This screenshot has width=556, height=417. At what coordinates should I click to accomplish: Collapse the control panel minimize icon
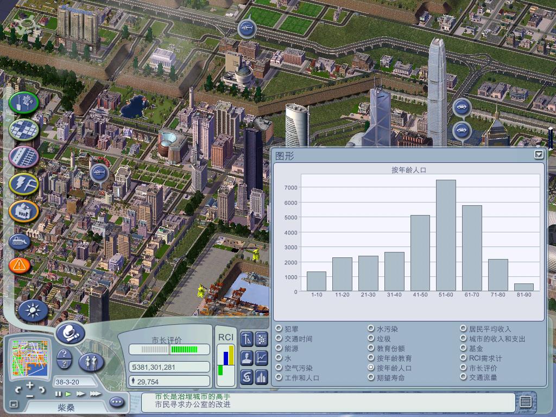click(14, 403)
